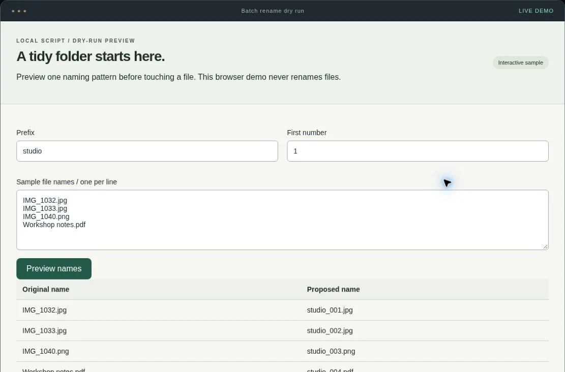565x372 pixels.
Task: Click the three-dot window controls icon
Action: [19, 11]
